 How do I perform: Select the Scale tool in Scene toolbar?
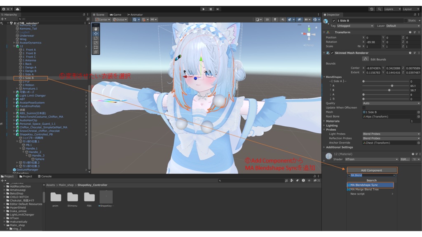[x=96, y=43]
